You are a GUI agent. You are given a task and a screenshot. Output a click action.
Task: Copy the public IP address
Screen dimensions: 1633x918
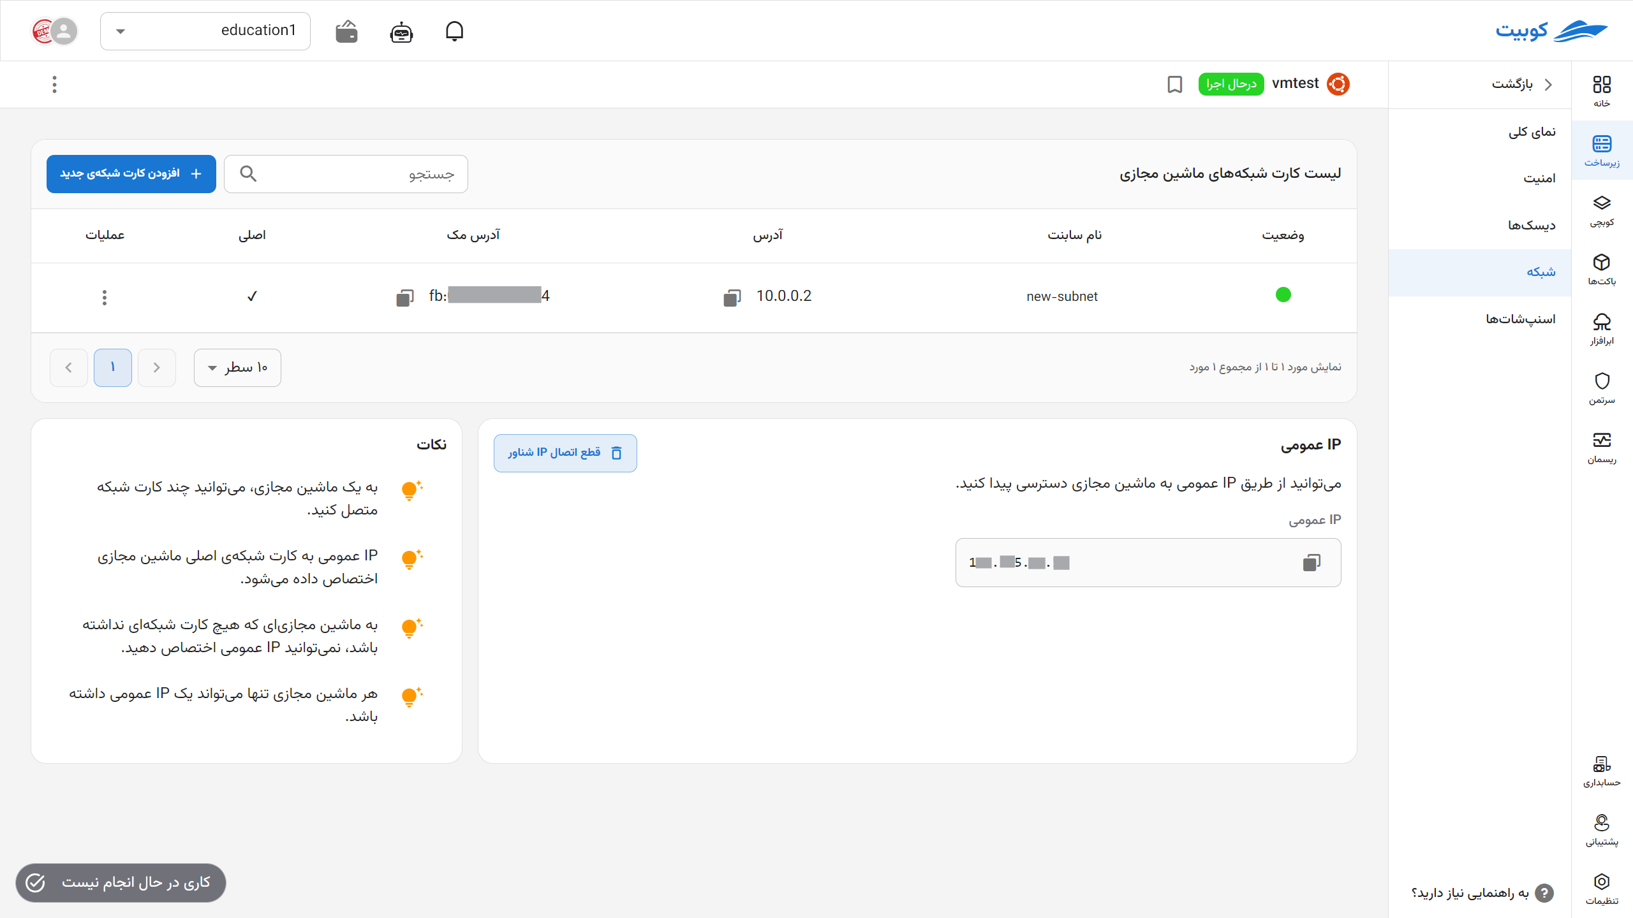point(1312,562)
